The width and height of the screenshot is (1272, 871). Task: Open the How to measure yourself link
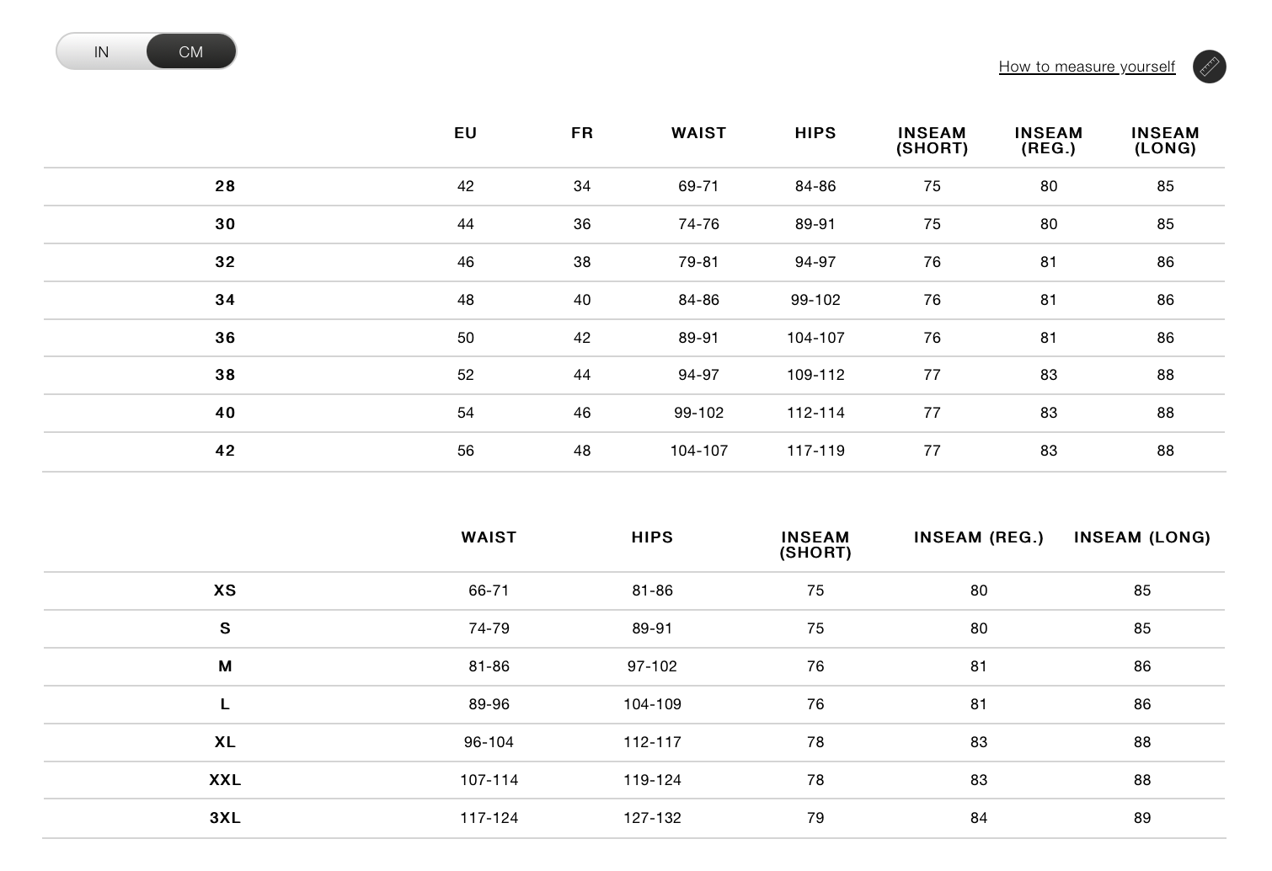point(1087,67)
